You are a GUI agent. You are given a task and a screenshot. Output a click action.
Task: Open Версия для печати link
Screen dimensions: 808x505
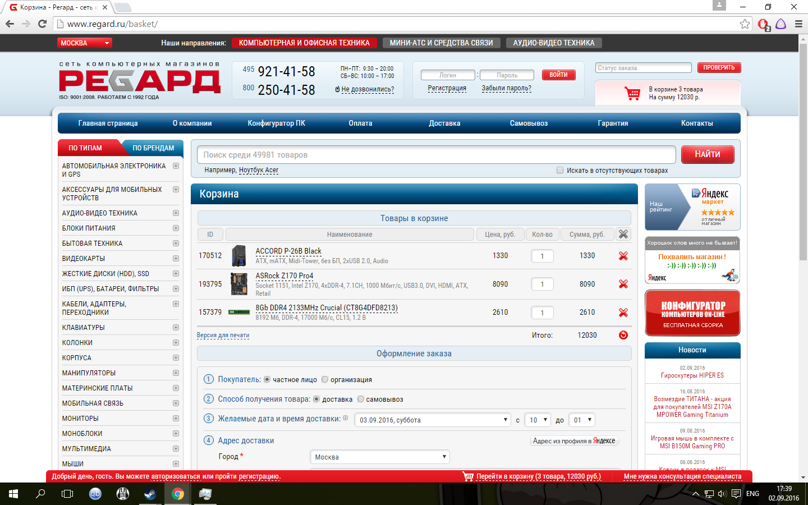[x=223, y=336]
